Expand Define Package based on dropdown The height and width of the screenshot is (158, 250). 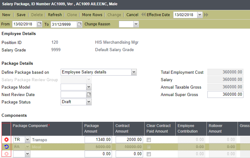coord(134,72)
